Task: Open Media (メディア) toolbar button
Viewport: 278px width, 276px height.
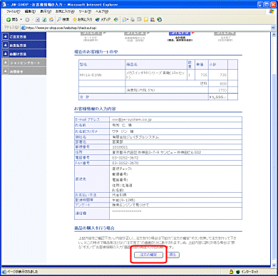Action: coord(103,20)
